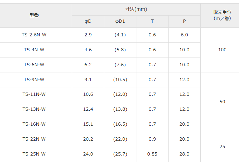Select the 0.85 thickness value
This screenshot has width=239, height=164.
coord(152,154)
